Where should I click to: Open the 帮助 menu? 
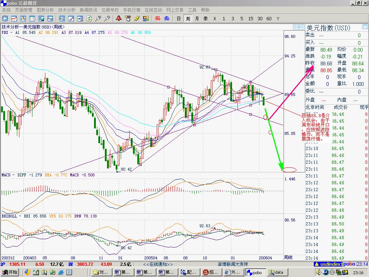205,10
